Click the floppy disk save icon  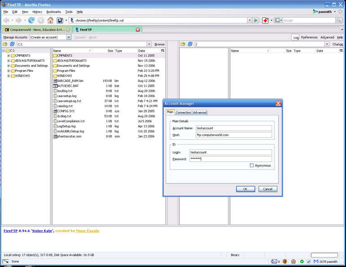coord(60,20)
